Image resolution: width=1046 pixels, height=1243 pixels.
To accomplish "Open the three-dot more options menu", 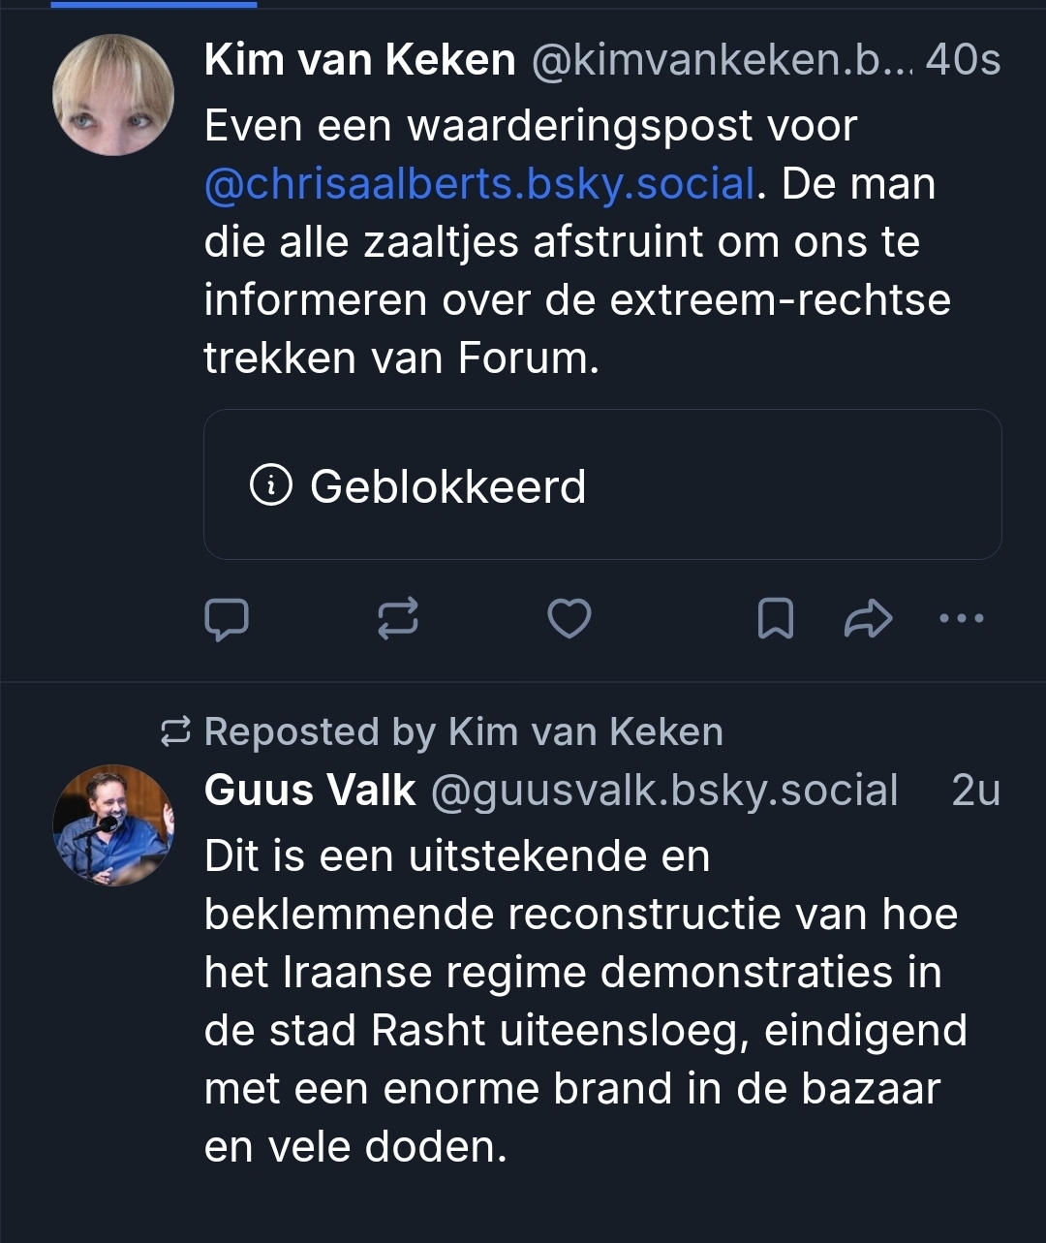I will pyautogui.click(x=962, y=618).
